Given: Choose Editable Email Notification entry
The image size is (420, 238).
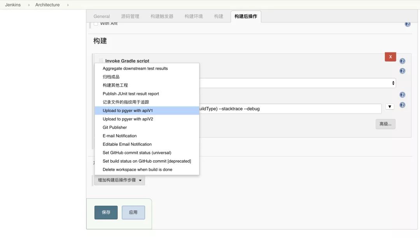Looking at the screenshot, I should (x=147, y=144).
